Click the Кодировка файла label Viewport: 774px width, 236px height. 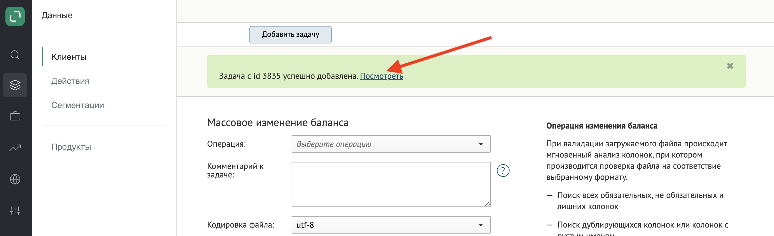click(241, 225)
